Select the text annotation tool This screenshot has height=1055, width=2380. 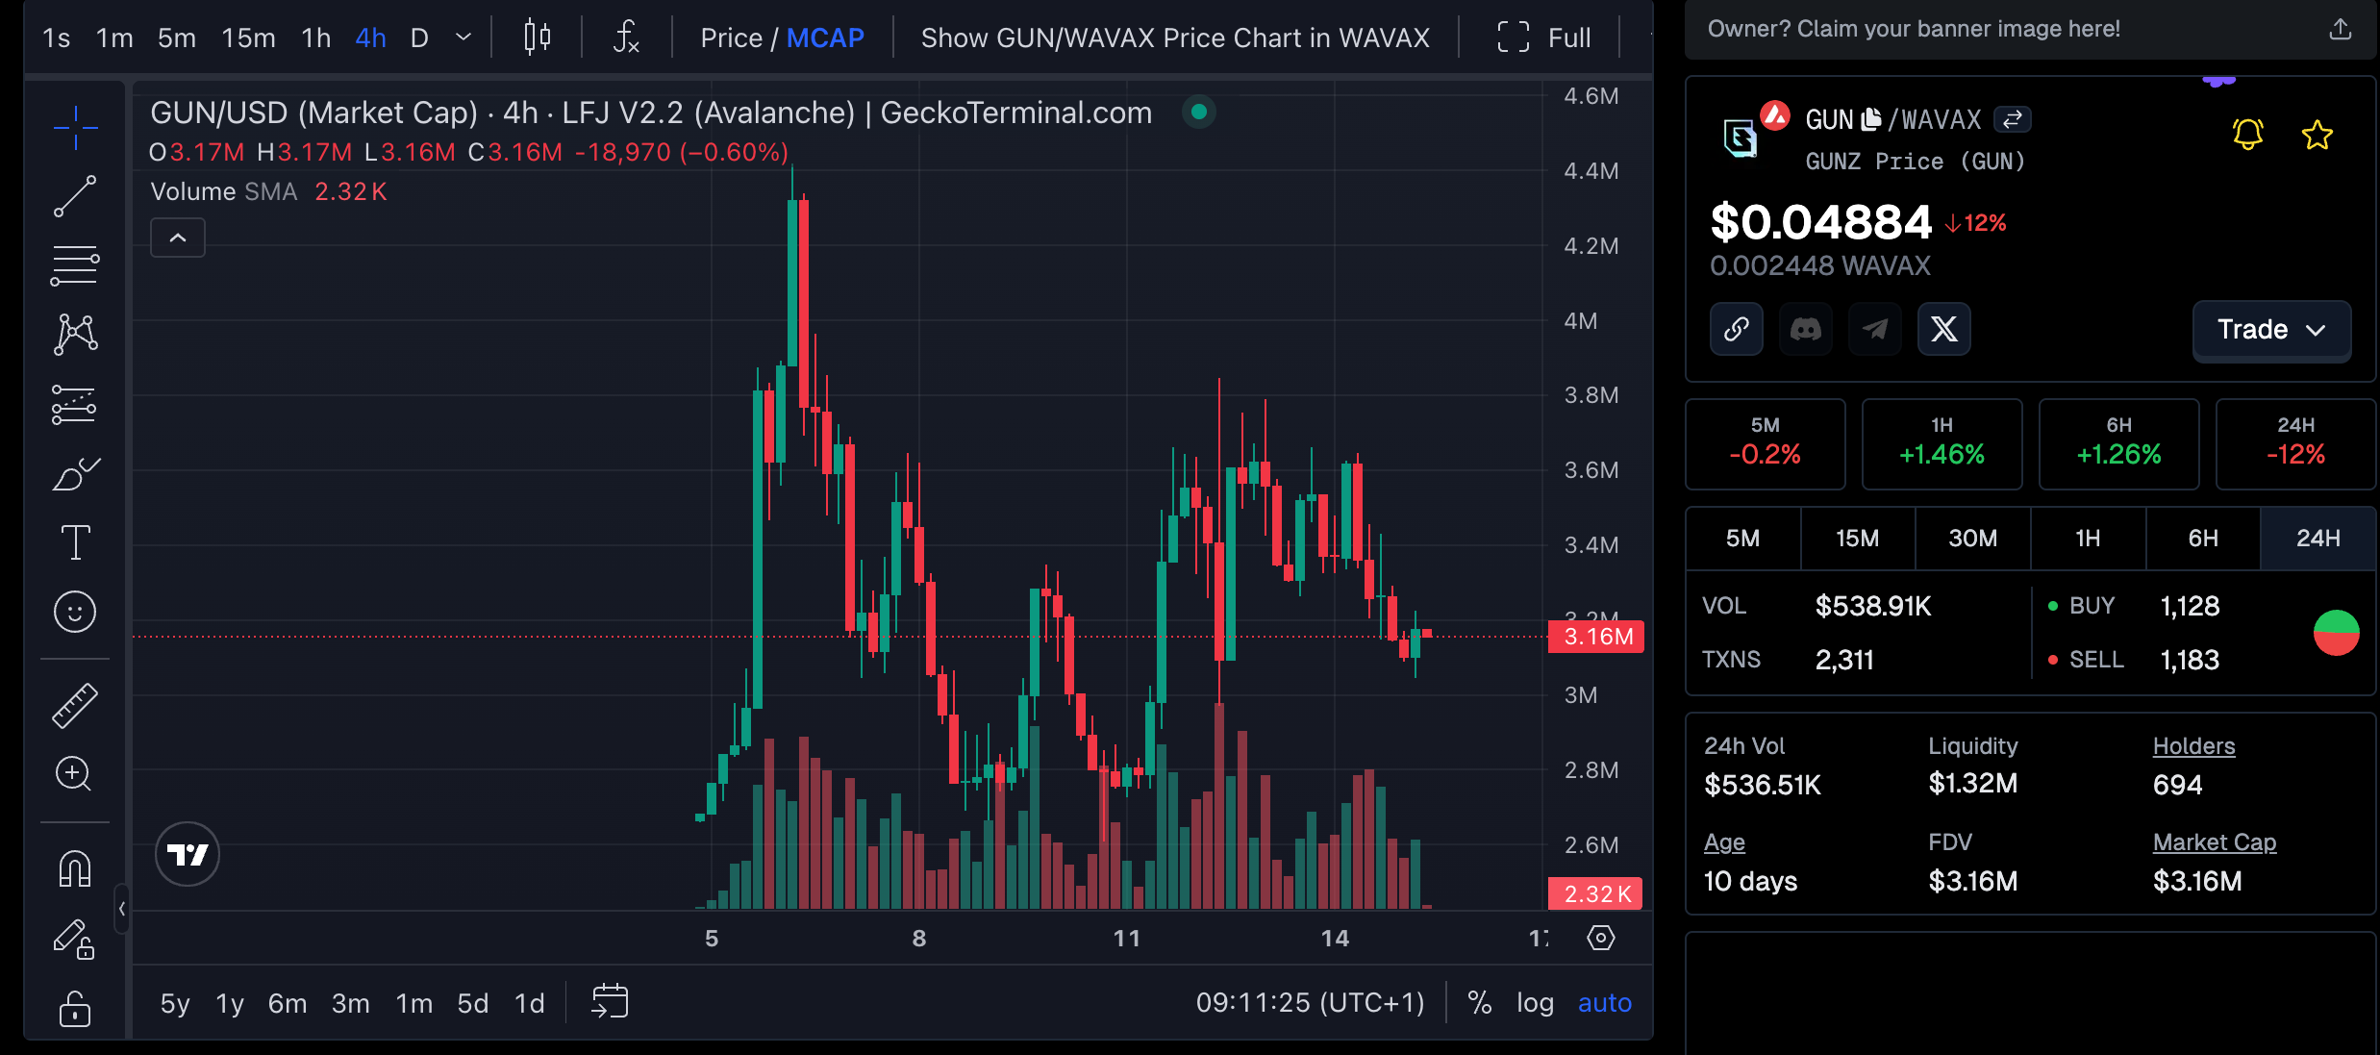[x=75, y=542]
